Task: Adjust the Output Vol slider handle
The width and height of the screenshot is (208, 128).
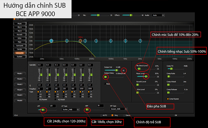Action: [x=117, y=70]
